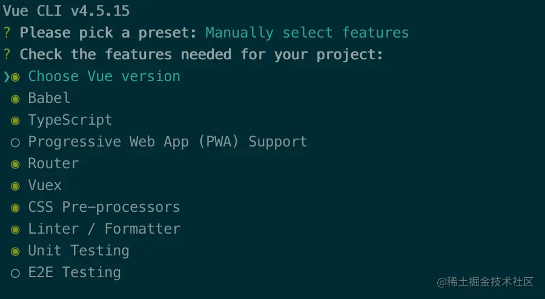545x299 pixels.
Task: Toggle the Vuex checkbox marker
Action: pos(15,186)
